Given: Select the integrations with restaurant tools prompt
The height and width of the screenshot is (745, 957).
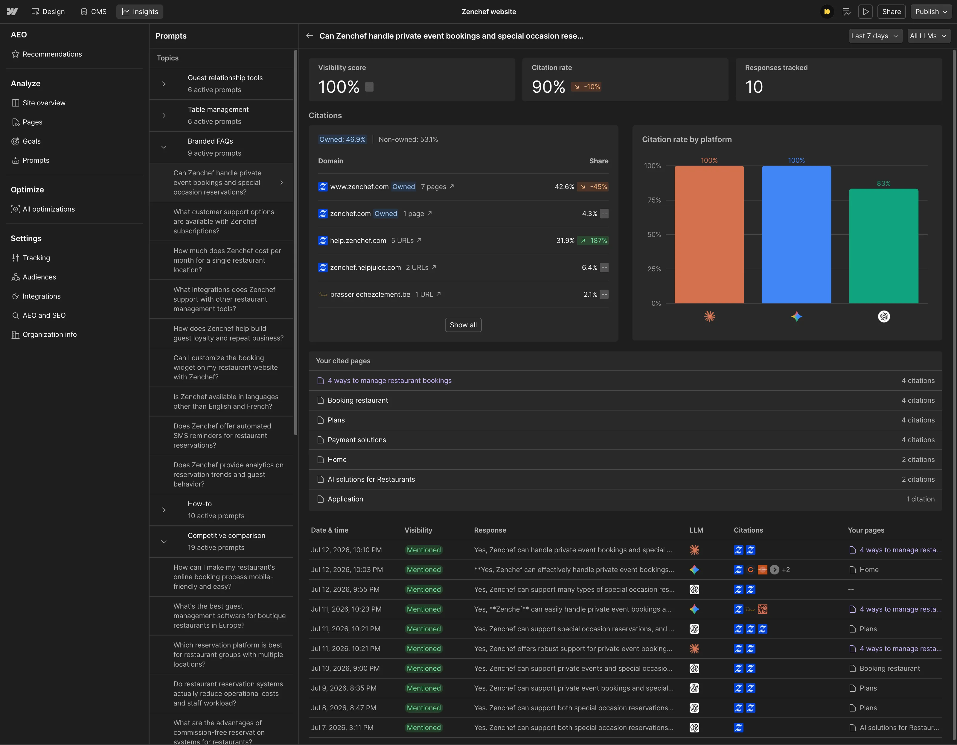Looking at the screenshot, I should [x=222, y=299].
